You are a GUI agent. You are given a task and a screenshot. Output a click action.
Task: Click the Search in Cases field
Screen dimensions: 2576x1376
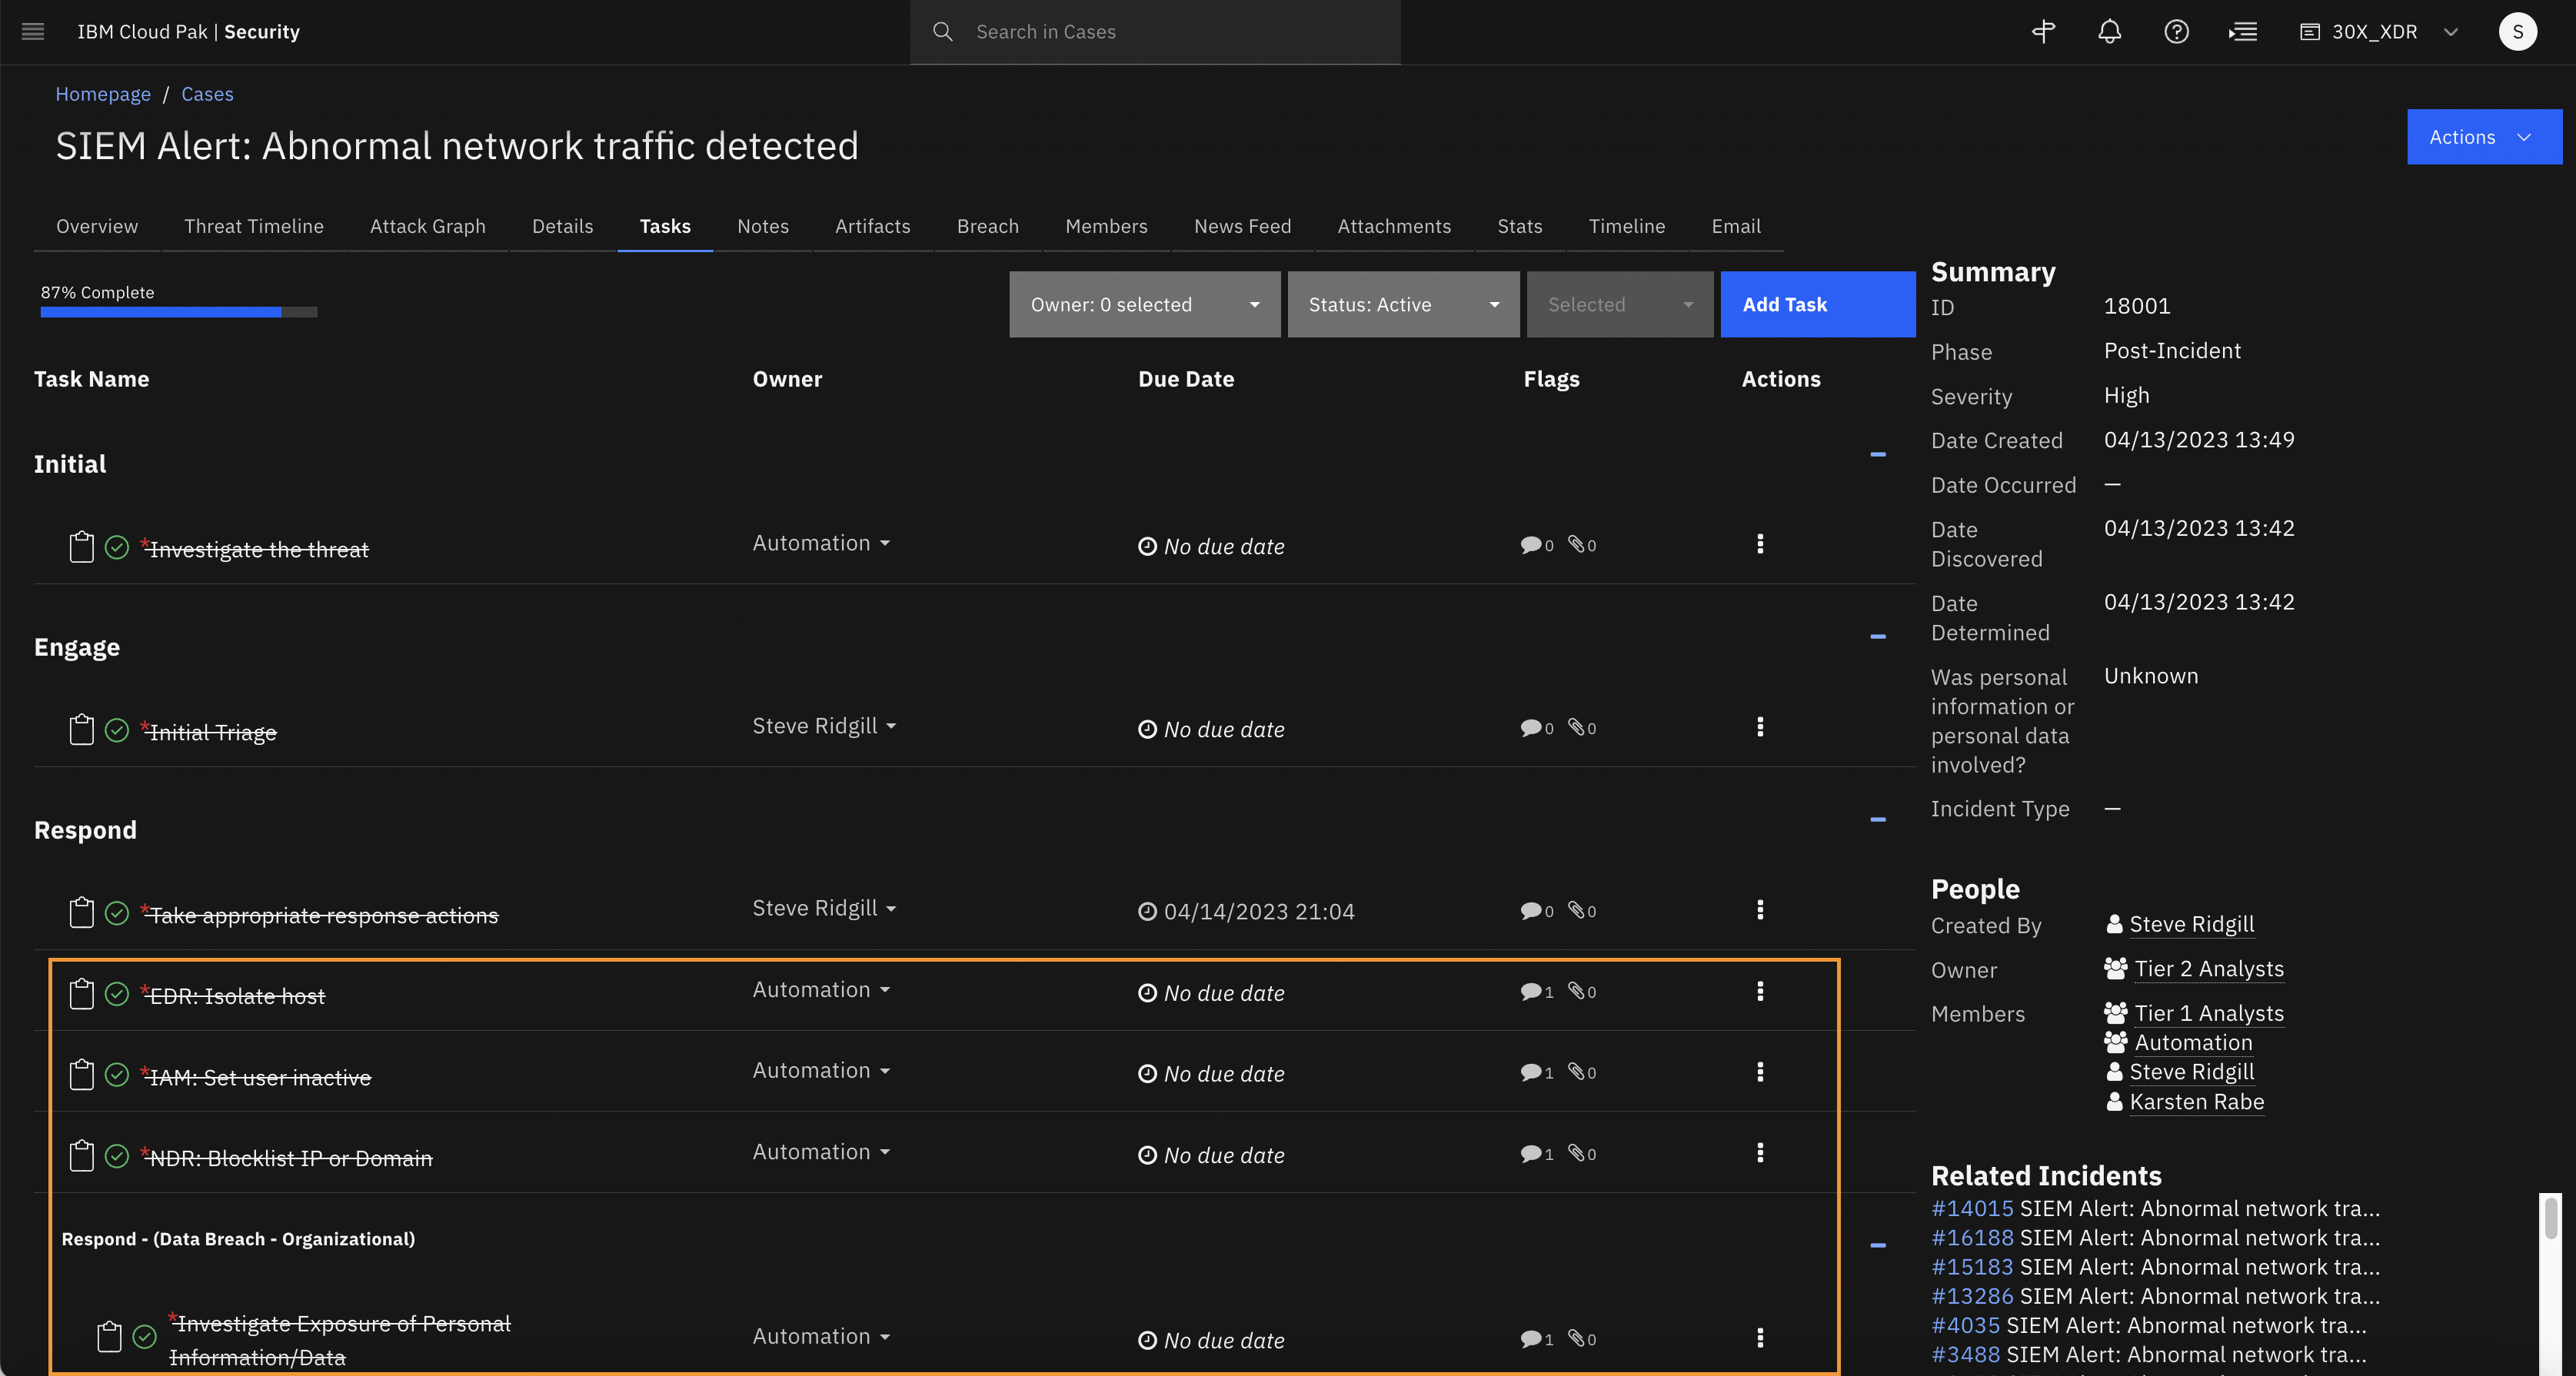click(1170, 32)
